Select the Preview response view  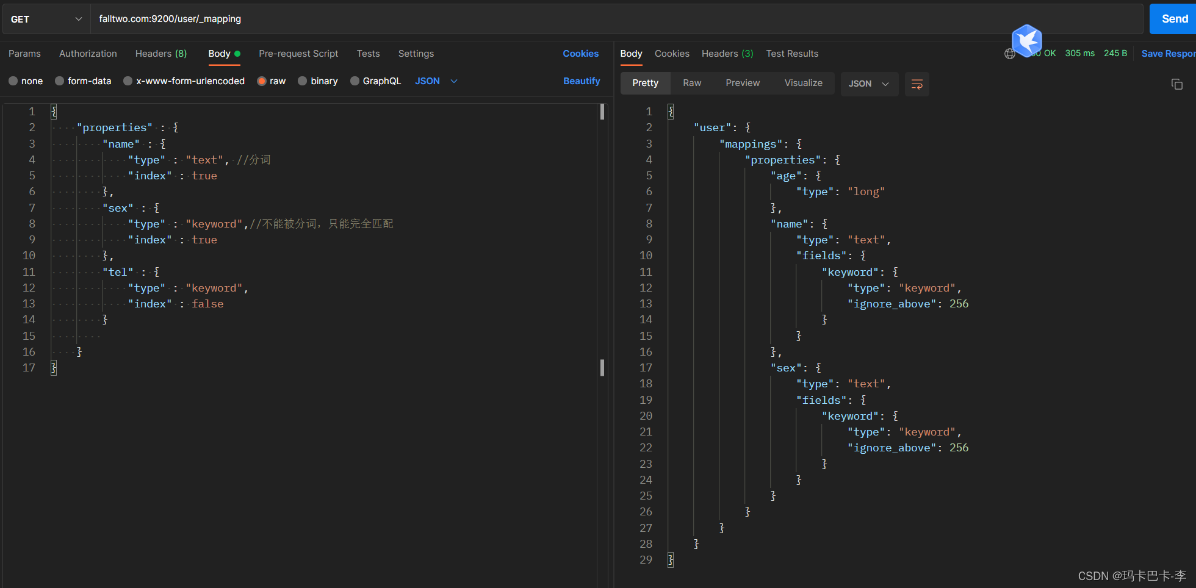pyautogui.click(x=743, y=84)
